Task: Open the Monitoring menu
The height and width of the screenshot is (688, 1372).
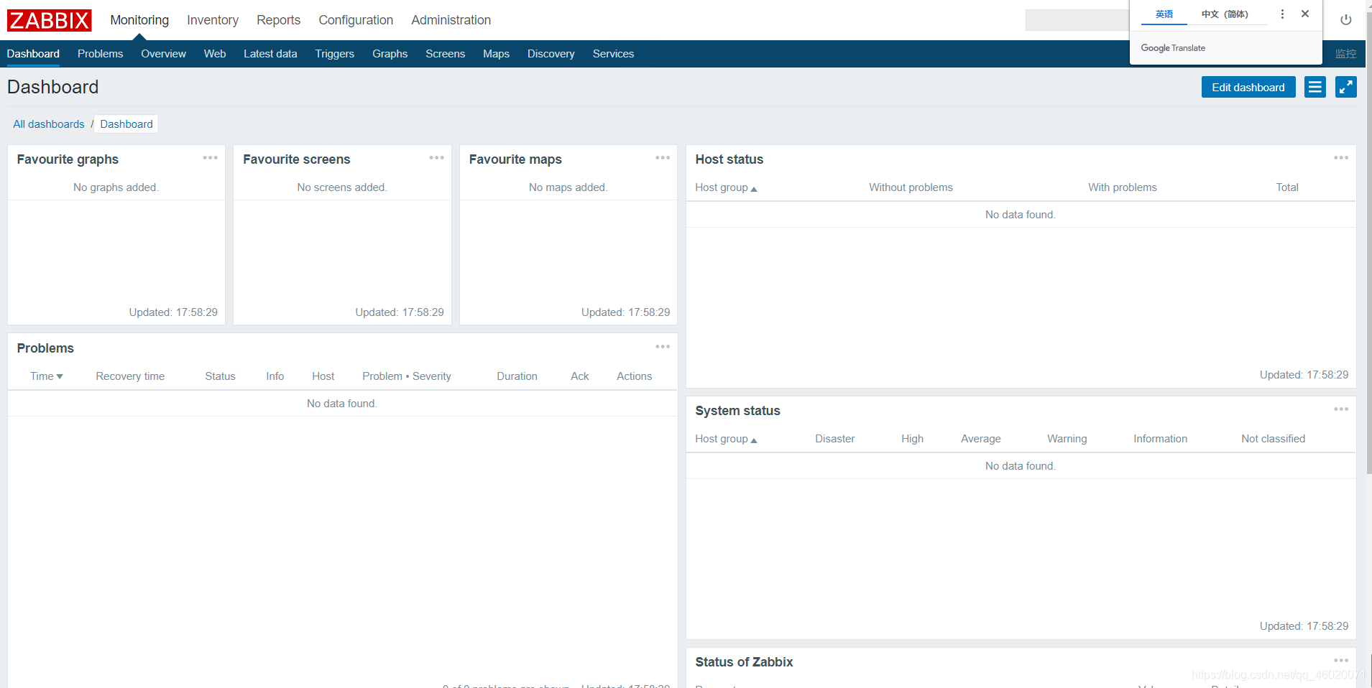Action: click(139, 20)
